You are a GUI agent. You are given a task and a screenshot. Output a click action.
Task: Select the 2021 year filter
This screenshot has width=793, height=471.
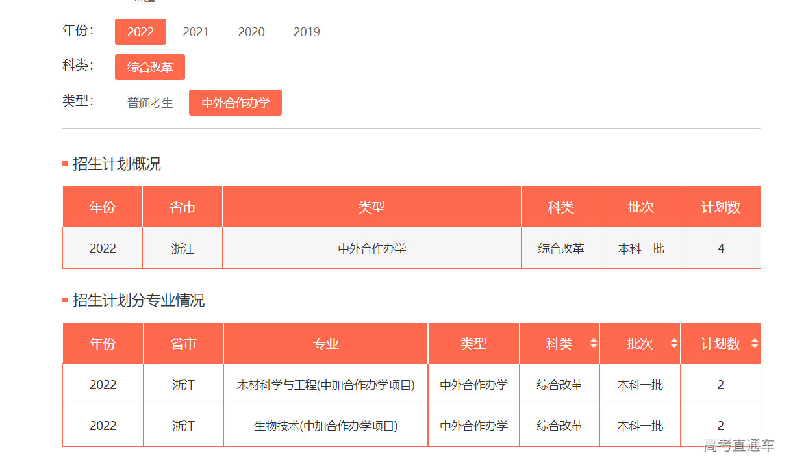[x=196, y=31]
